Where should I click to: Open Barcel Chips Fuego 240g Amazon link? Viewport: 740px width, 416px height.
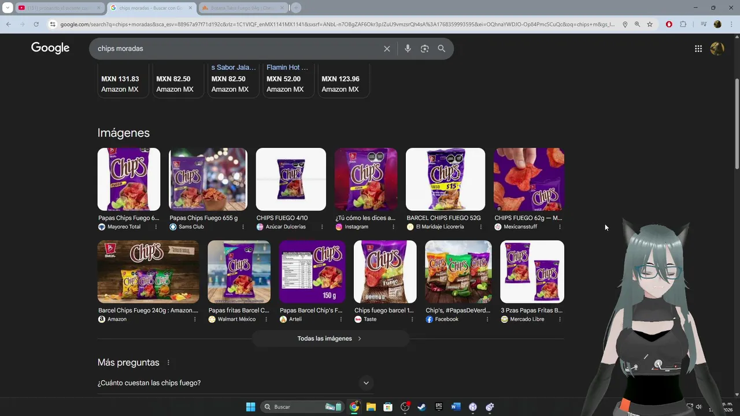pos(148,310)
